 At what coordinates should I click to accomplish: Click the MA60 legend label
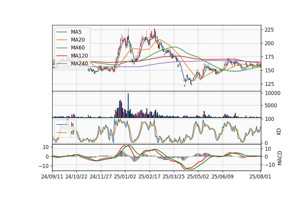(x=78, y=48)
